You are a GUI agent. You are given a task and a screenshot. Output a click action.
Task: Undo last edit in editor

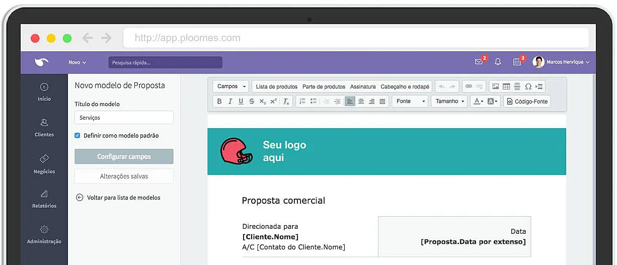tap(441, 86)
